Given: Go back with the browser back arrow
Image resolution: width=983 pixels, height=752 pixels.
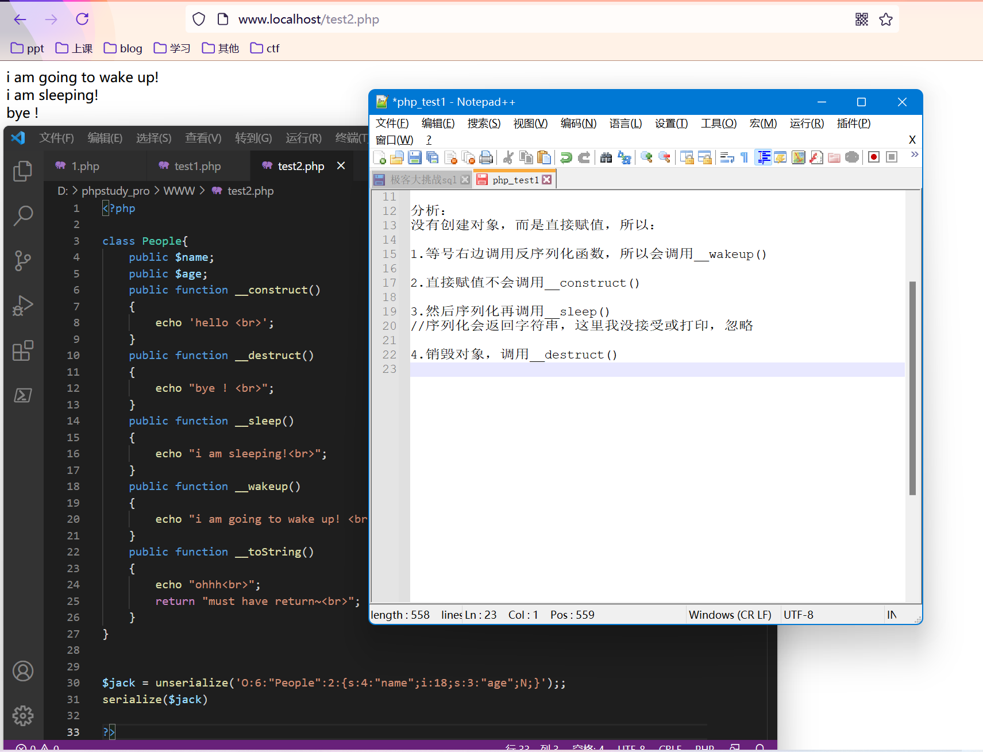Looking at the screenshot, I should click(x=20, y=20).
